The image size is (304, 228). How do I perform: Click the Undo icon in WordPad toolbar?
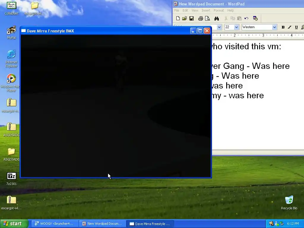click(x=246, y=18)
